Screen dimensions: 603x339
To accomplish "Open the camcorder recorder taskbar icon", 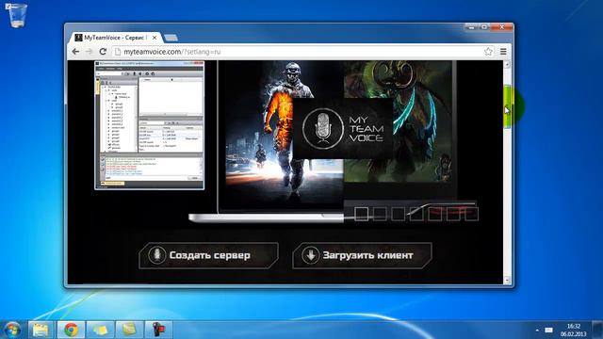I will (x=158, y=330).
